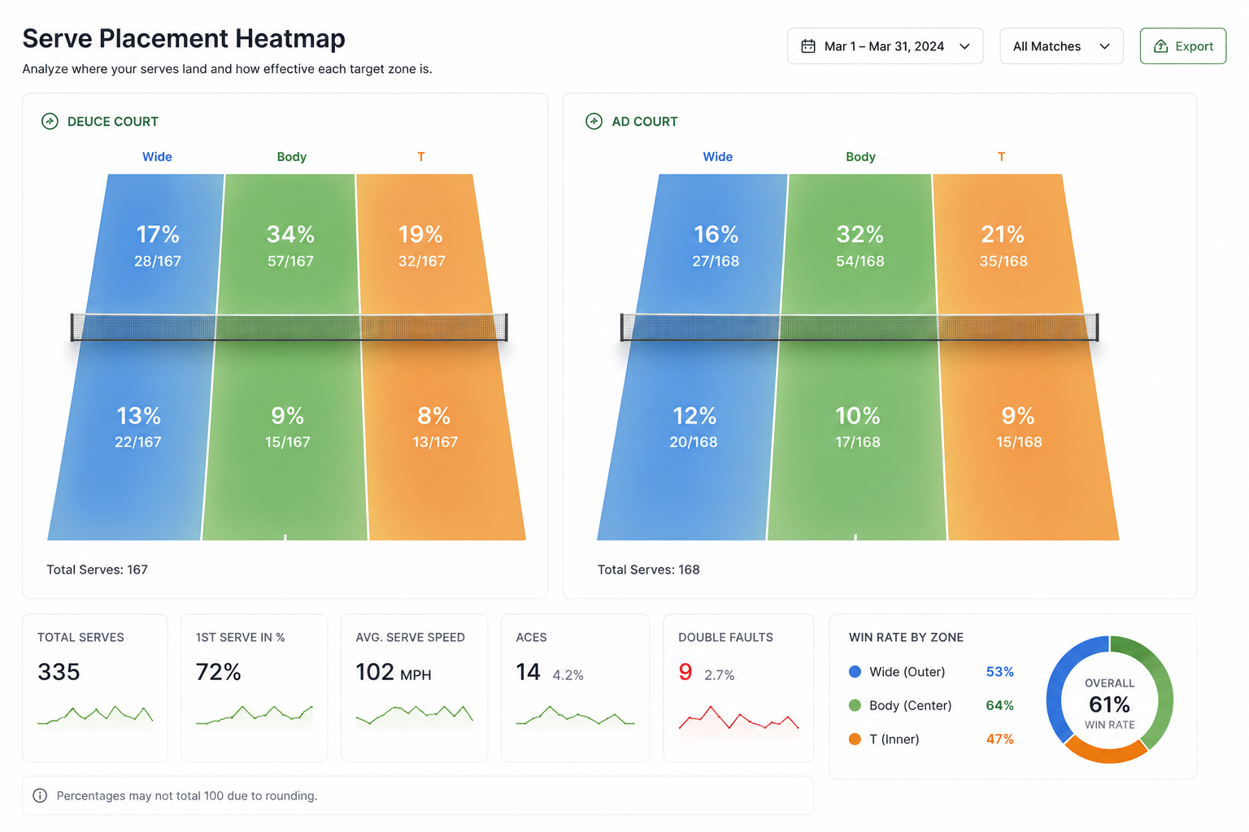Click the Body (Center) 64% win rate
Viewport: 1249px width, 832px height.
[999, 705]
